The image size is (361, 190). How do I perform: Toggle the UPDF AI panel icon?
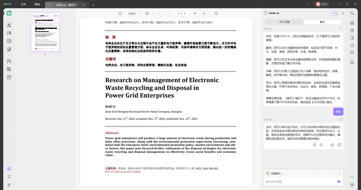[352, 178]
